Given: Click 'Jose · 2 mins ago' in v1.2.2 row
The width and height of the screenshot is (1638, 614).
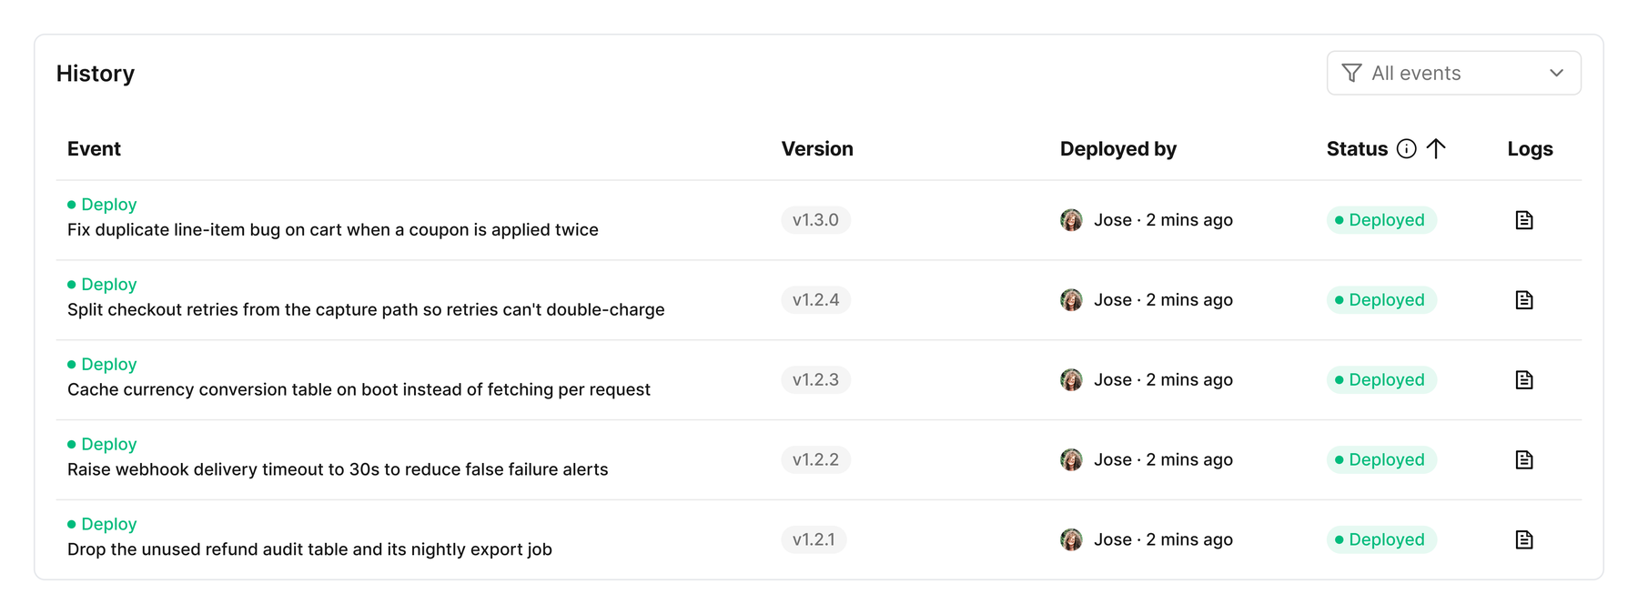Looking at the screenshot, I should (x=1163, y=460).
